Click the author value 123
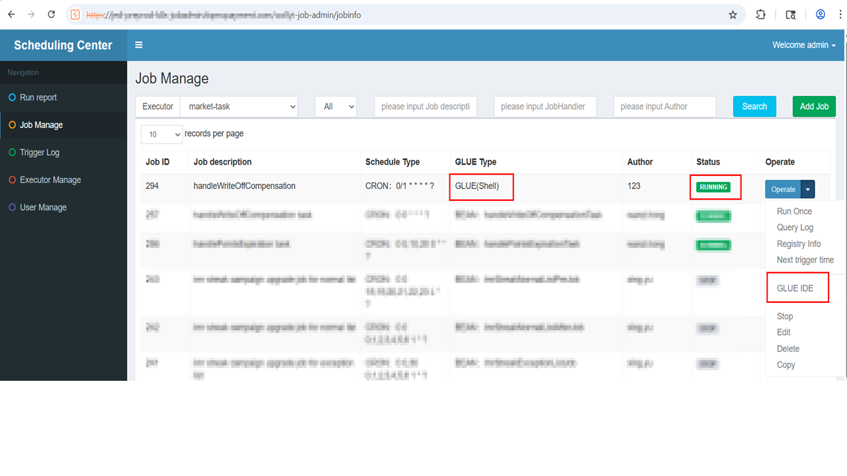The height and width of the screenshot is (476, 847). click(634, 186)
